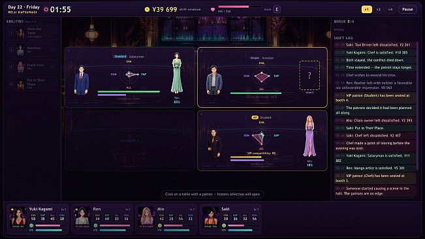Click the SHIFT LOG header
The width and height of the screenshot is (425, 239).
point(343,38)
